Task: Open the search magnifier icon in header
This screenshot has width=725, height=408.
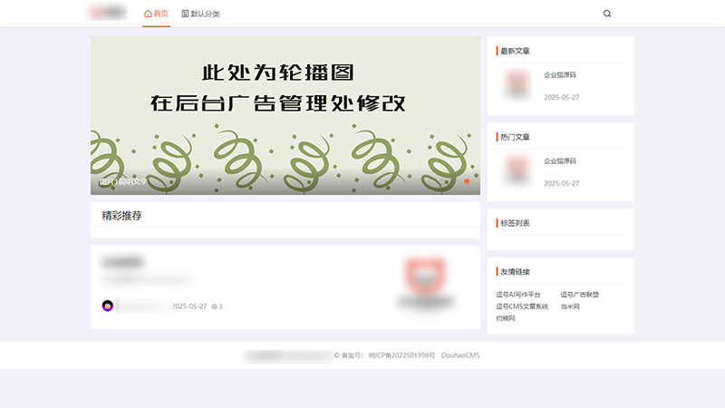Action: 607,14
